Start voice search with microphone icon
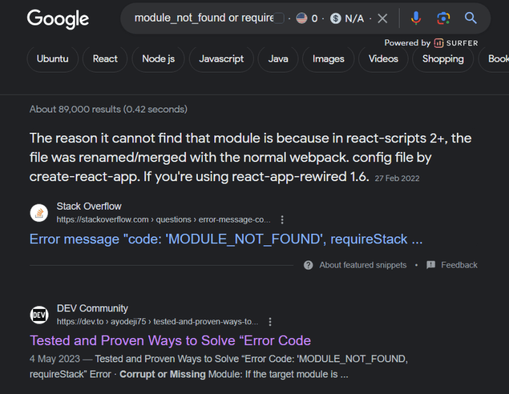Viewport: 509px width, 394px height. point(416,18)
